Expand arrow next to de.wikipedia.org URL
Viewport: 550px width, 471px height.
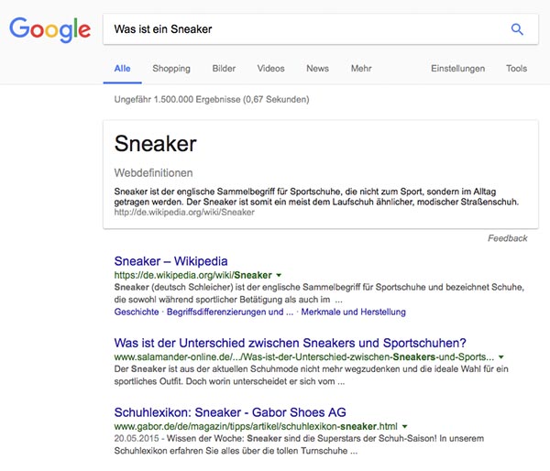point(279,275)
